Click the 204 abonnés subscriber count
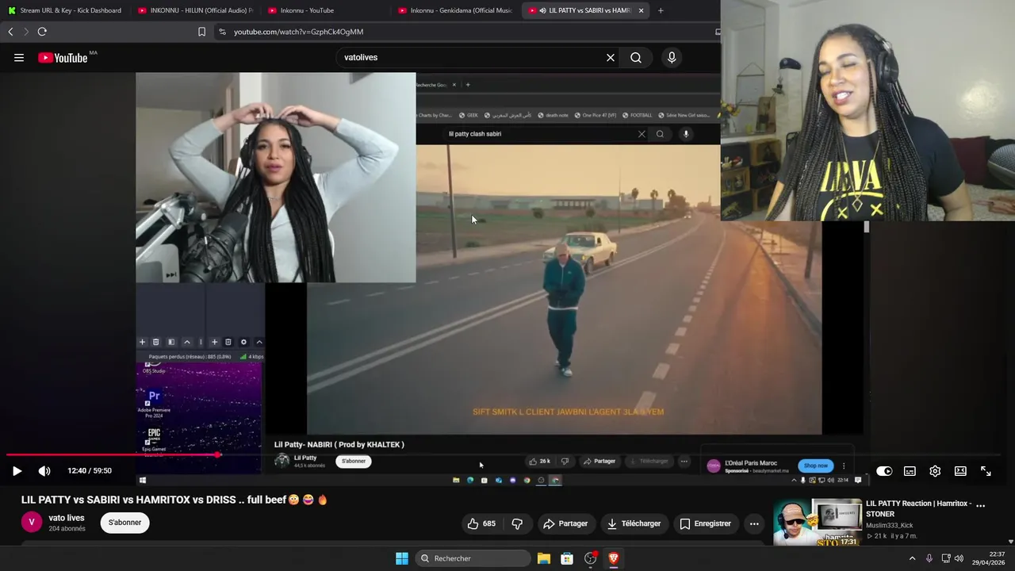The width and height of the screenshot is (1015, 571). pos(67,529)
